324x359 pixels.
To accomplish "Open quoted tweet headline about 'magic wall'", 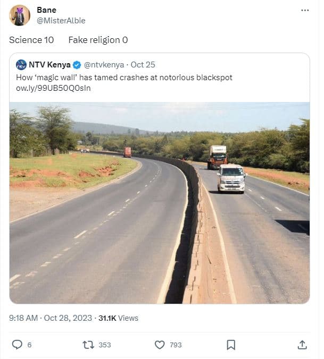I will [124, 78].
